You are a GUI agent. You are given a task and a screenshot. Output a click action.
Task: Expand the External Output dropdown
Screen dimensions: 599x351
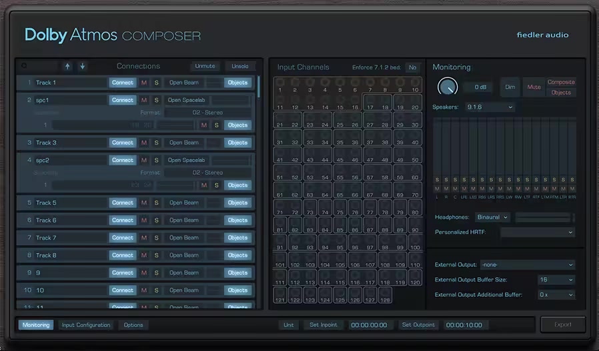pos(527,265)
